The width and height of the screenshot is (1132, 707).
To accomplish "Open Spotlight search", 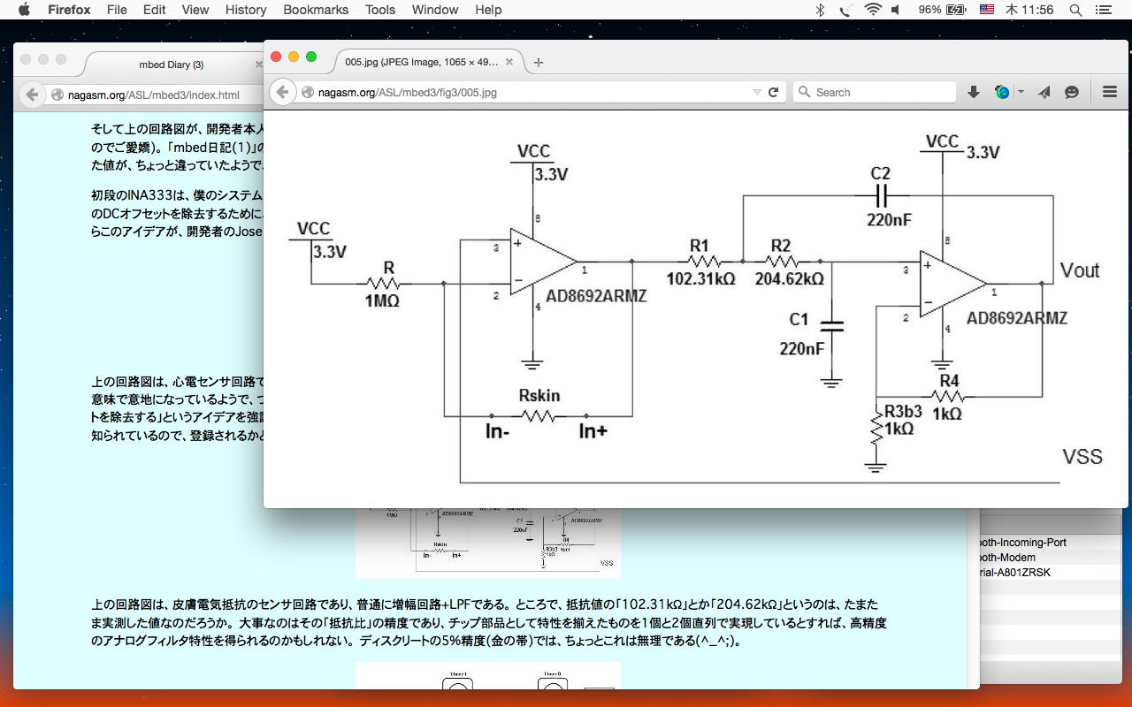I will click(1075, 10).
